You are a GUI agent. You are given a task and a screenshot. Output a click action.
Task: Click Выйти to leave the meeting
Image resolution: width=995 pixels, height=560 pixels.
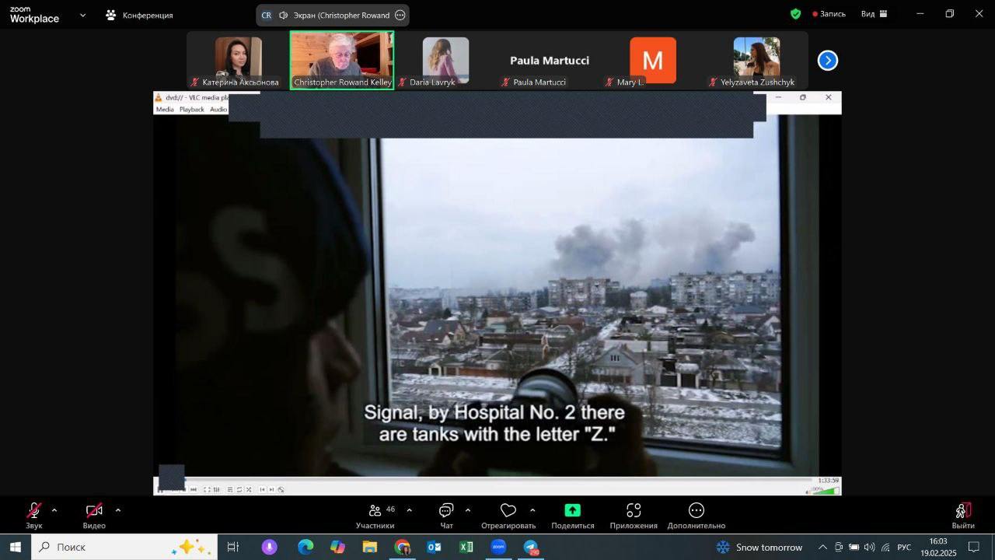(963, 515)
